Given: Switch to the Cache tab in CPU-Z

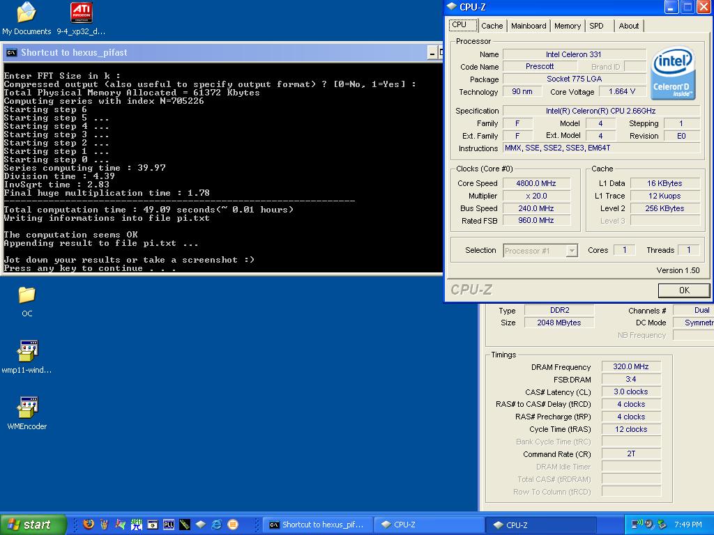Looking at the screenshot, I should tap(492, 26).
